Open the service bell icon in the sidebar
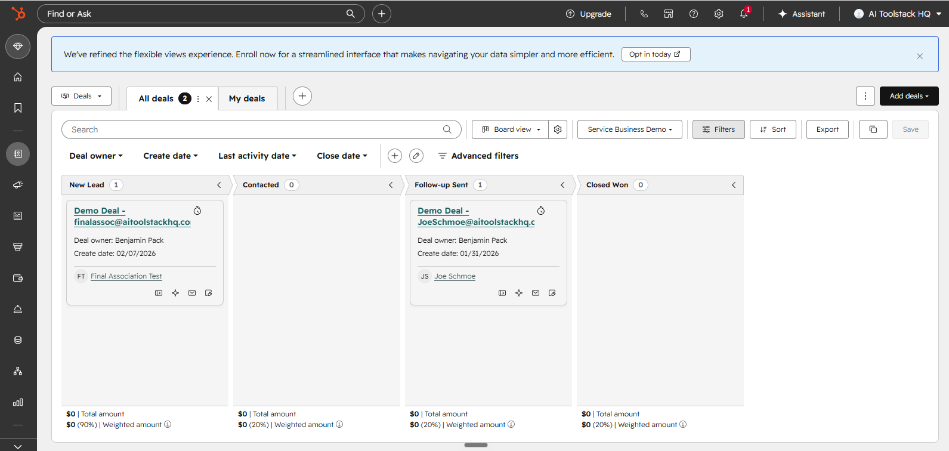Image resolution: width=949 pixels, height=451 pixels. (x=18, y=309)
